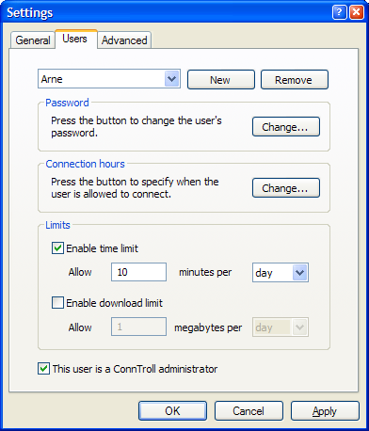
Task: Click the Remove user button
Action: click(x=295, y=80)
